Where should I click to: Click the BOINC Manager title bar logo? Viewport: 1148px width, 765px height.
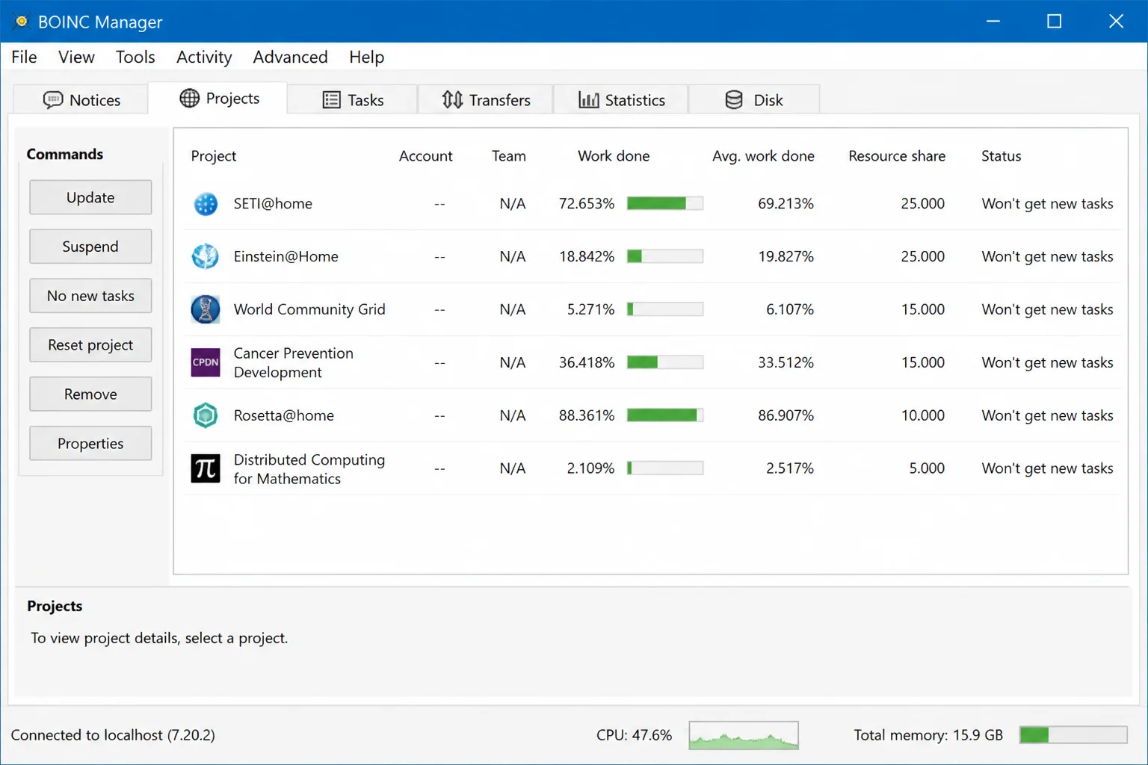coord(22,22)
